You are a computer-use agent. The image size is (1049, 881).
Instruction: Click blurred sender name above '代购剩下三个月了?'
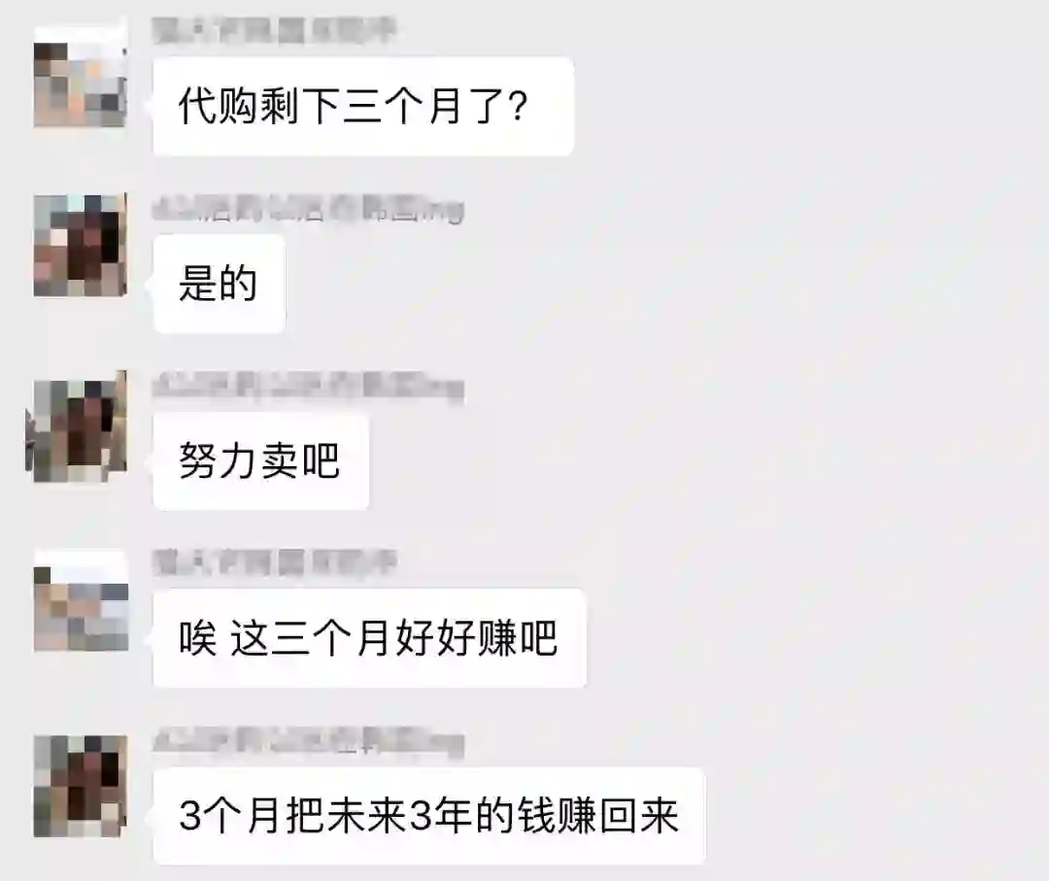(x=274, y=30)
